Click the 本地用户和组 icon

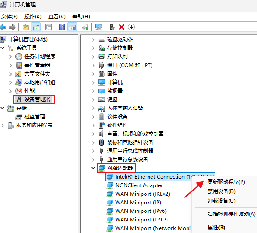[19, 82]
